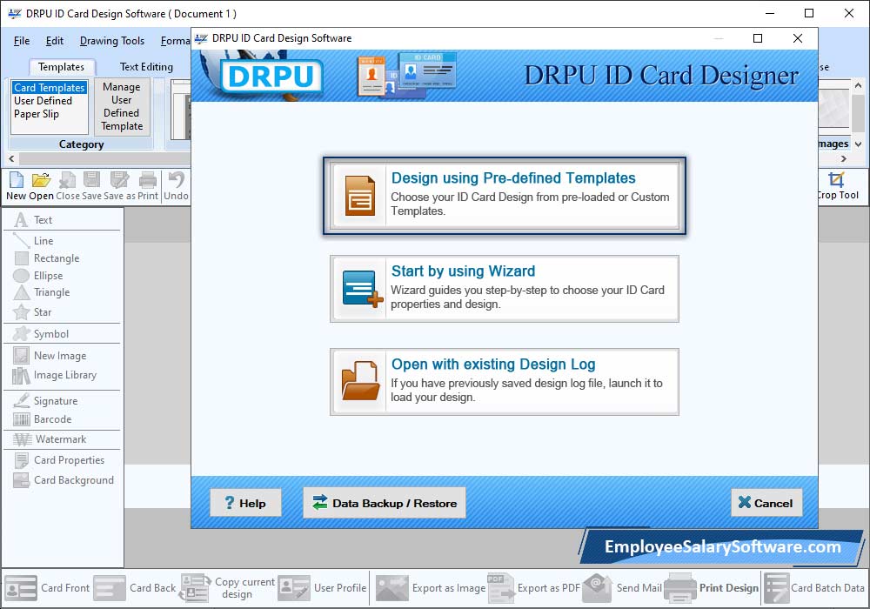
Task: Open the File menu
Action: click(22, 41)
